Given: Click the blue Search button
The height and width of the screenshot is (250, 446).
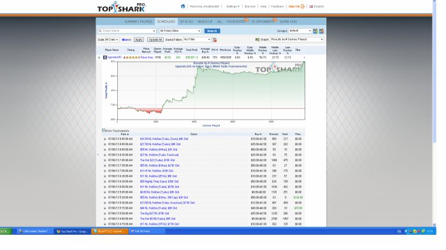Looking at the screenshot, I should point(212,31).
